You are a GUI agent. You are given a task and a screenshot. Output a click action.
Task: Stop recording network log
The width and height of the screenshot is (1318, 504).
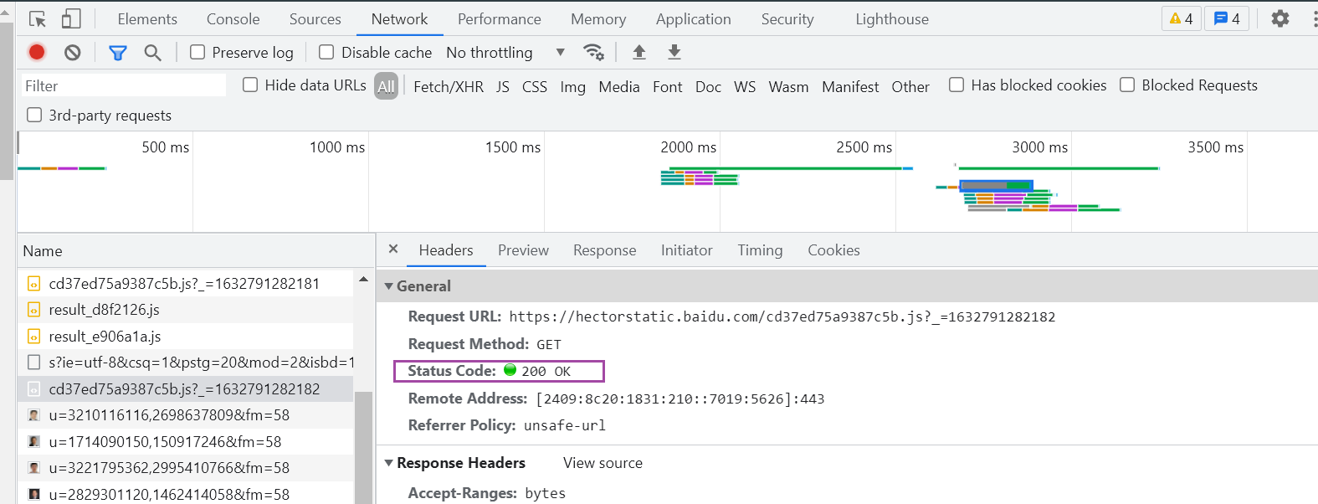pos(37,52)
